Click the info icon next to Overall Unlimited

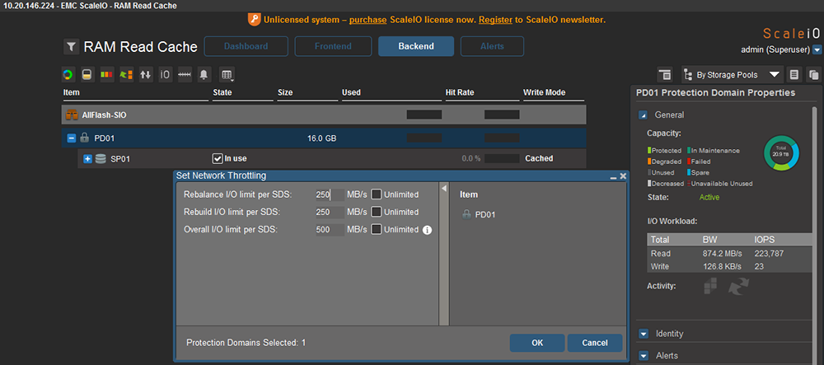coord(427,230)
